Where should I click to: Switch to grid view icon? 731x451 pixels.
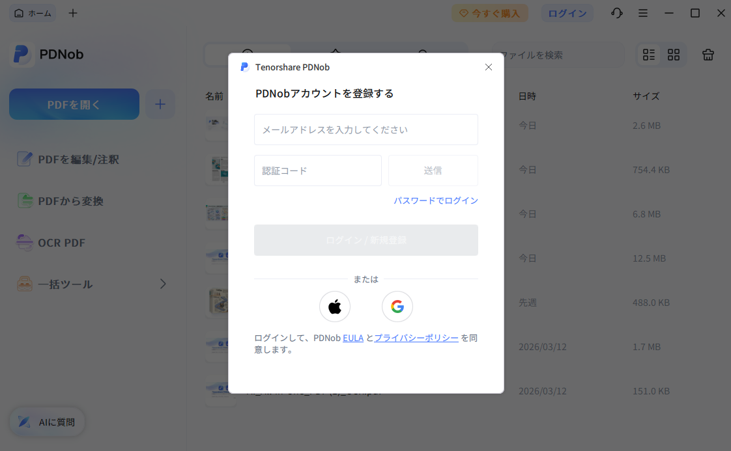[x=674, y=55]
